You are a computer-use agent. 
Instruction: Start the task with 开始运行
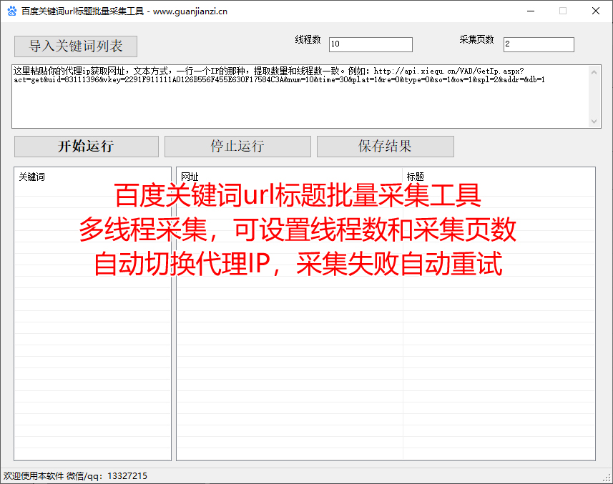[x=86, y=147]
